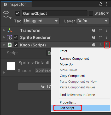Expand the Sprites-Default material foldout
Viewport: 111px width, 115px height.
4,72
